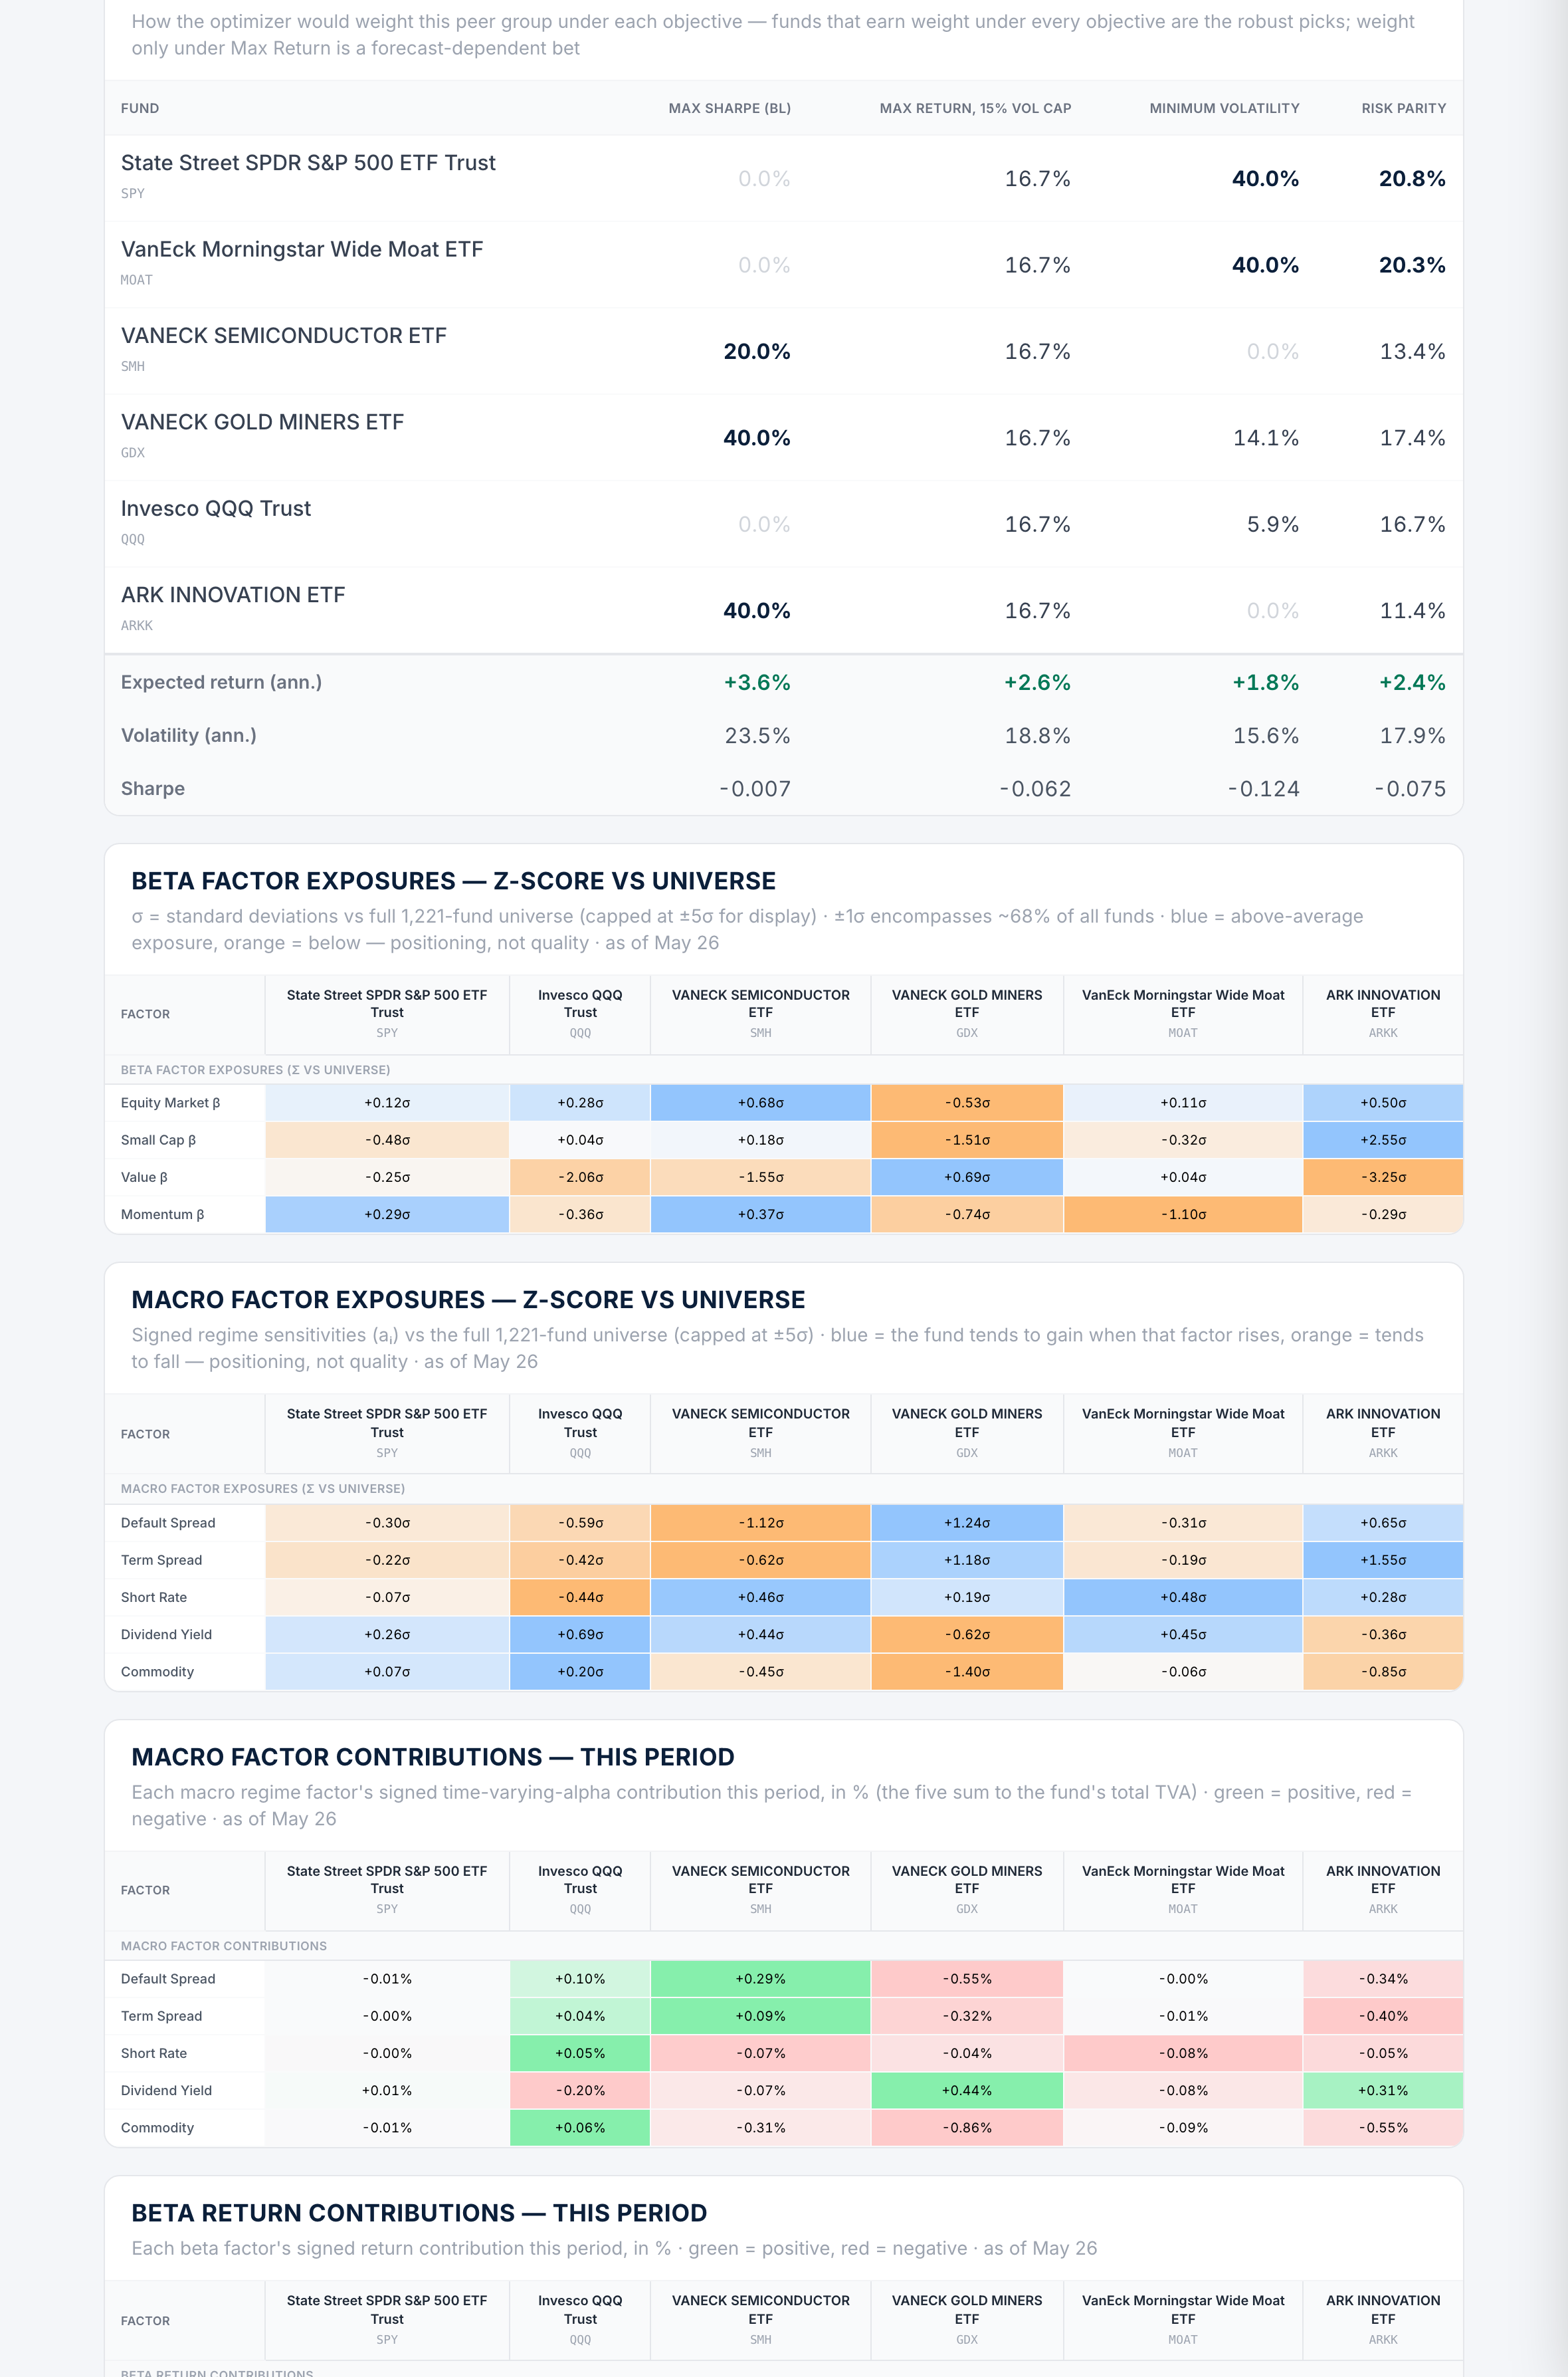Click the 5.9% minimum volatility weight for QQQ
Screen dimensions: 1568x2377
pyautogui.click(x=1273, y=524)
